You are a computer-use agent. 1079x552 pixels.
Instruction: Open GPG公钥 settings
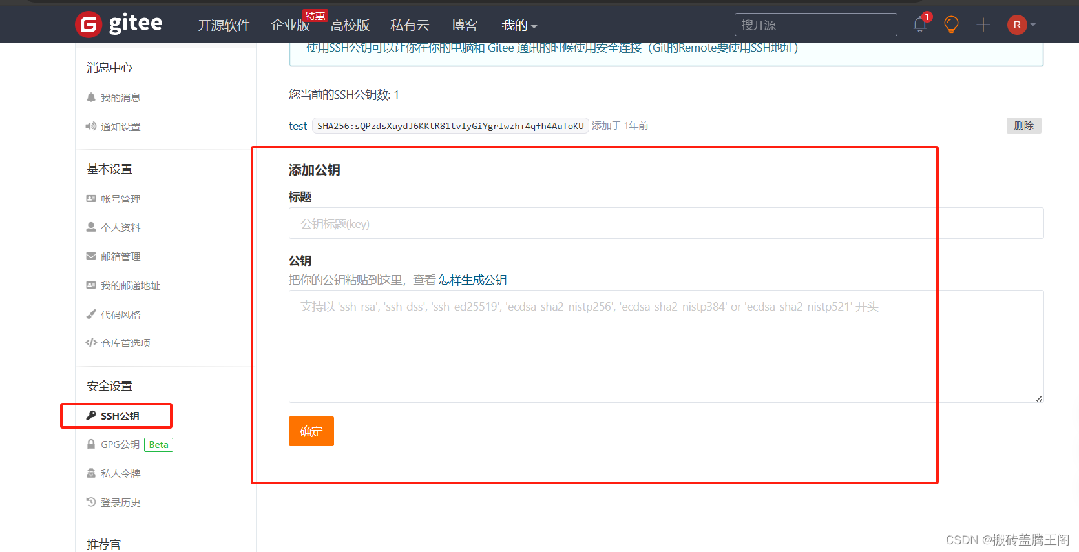pyautogui.click(x=120, y=444)
